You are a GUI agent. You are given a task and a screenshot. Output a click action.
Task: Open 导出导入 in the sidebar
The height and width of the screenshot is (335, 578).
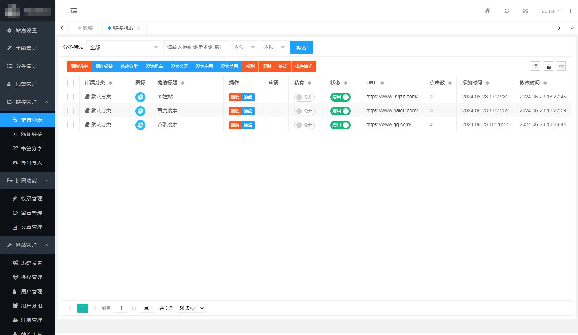pyautogui.click(x=28, y=163)
